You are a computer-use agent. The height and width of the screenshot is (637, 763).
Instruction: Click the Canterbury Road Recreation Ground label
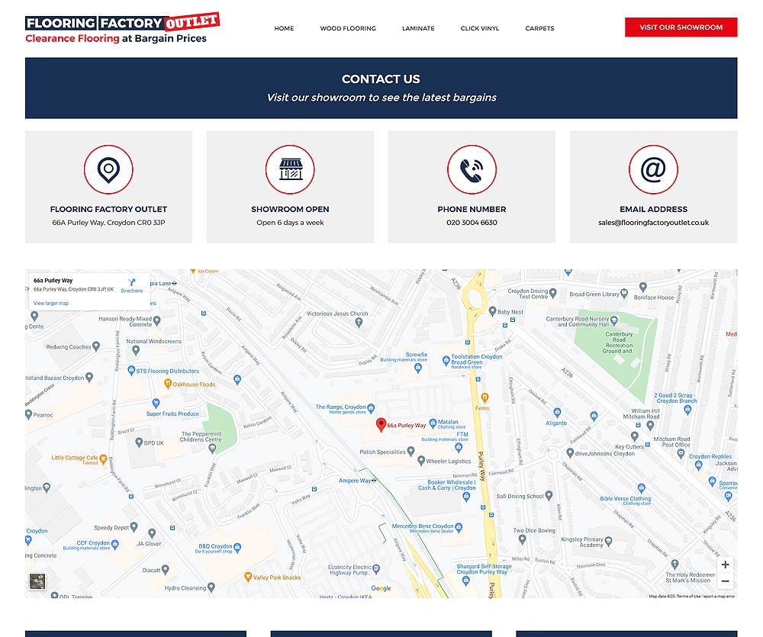point(619,343)
